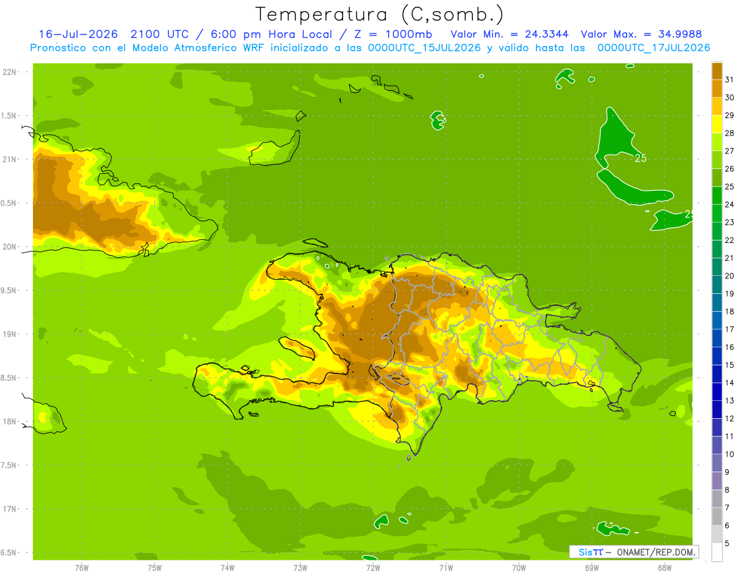Click the '17N' latitude axis label
The width and height of the screenshot is (746, 576).
click(x=10, y=509)
